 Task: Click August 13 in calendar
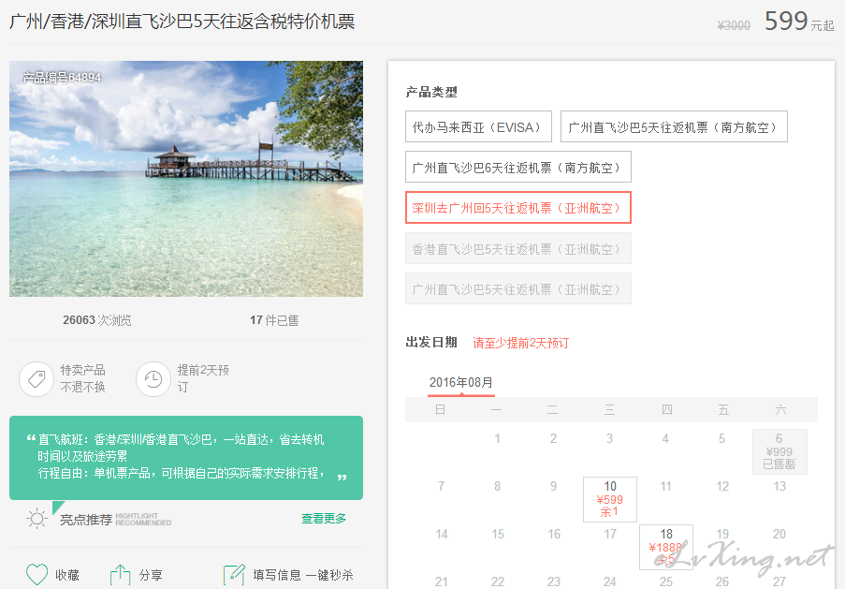779,486
